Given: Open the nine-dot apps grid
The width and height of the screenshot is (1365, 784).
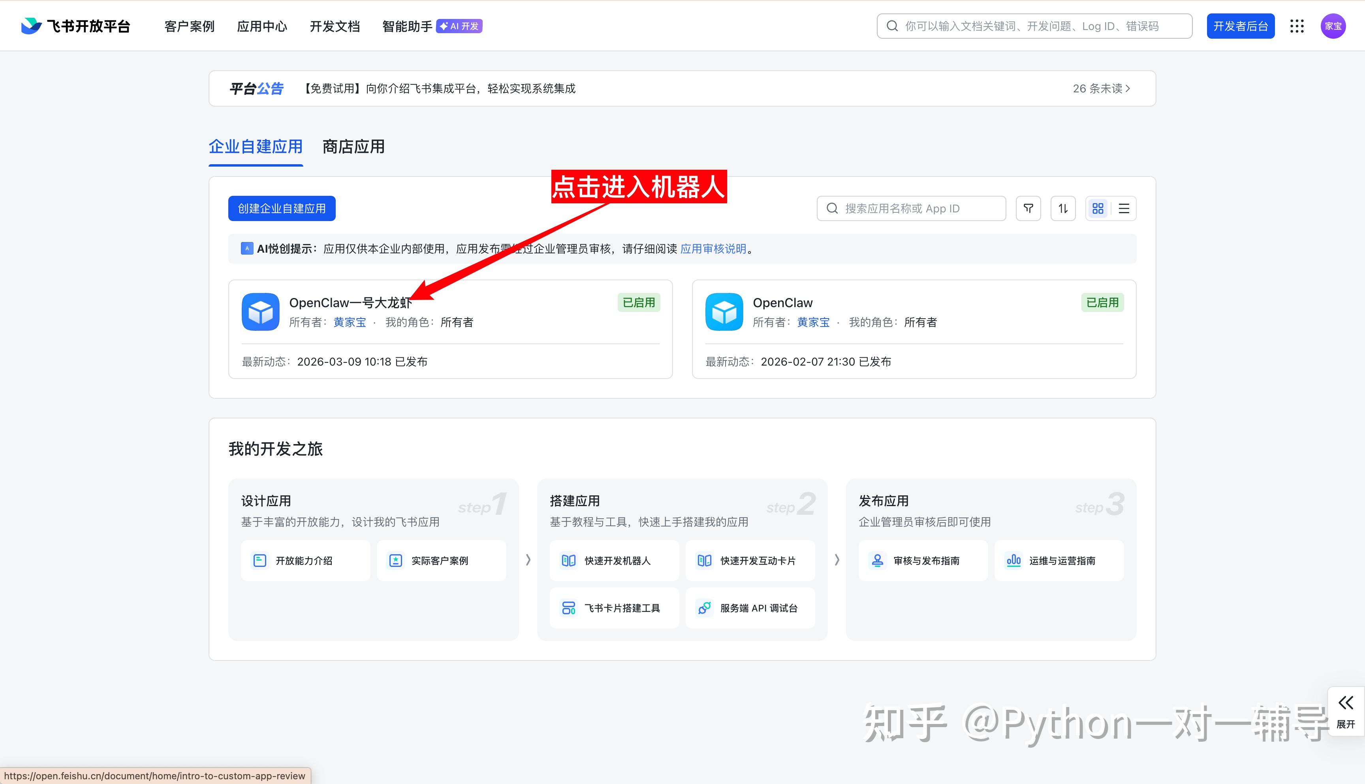Looking at the screenshot, I should click(1297, 26).
